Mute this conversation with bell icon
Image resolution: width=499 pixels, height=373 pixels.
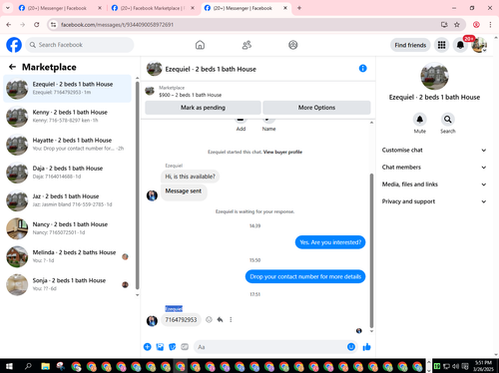(x=420, y=119)
